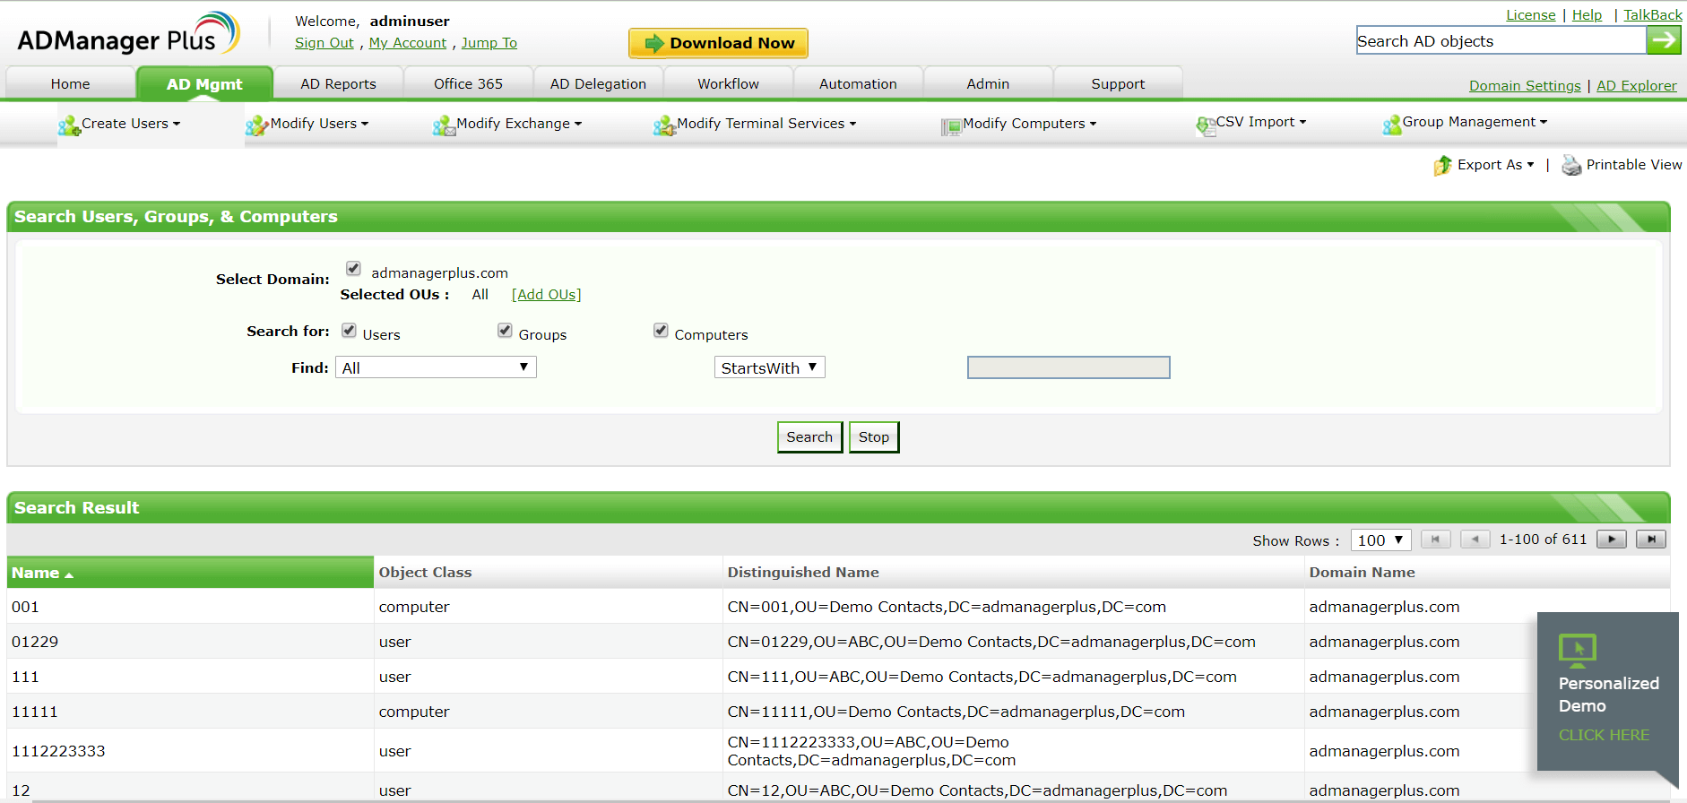
Task: Go to previous page of results
Action: pyautogui.click(x=1475, y=540)
